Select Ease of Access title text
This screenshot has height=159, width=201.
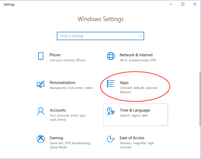132,138
